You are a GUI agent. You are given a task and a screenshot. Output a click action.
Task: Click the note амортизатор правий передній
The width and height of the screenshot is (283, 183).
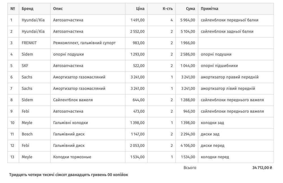230,77
